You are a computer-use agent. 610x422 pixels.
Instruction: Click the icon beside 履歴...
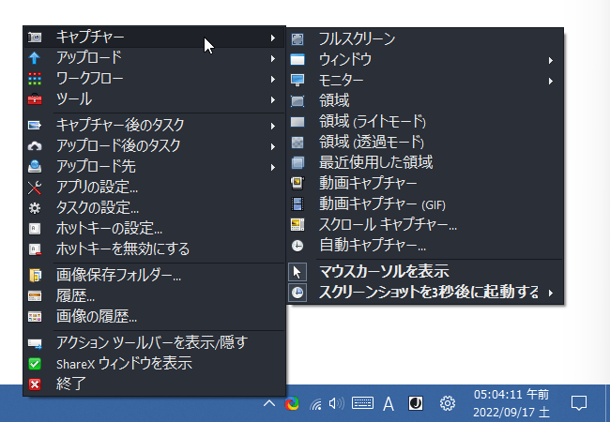(35, 296)
